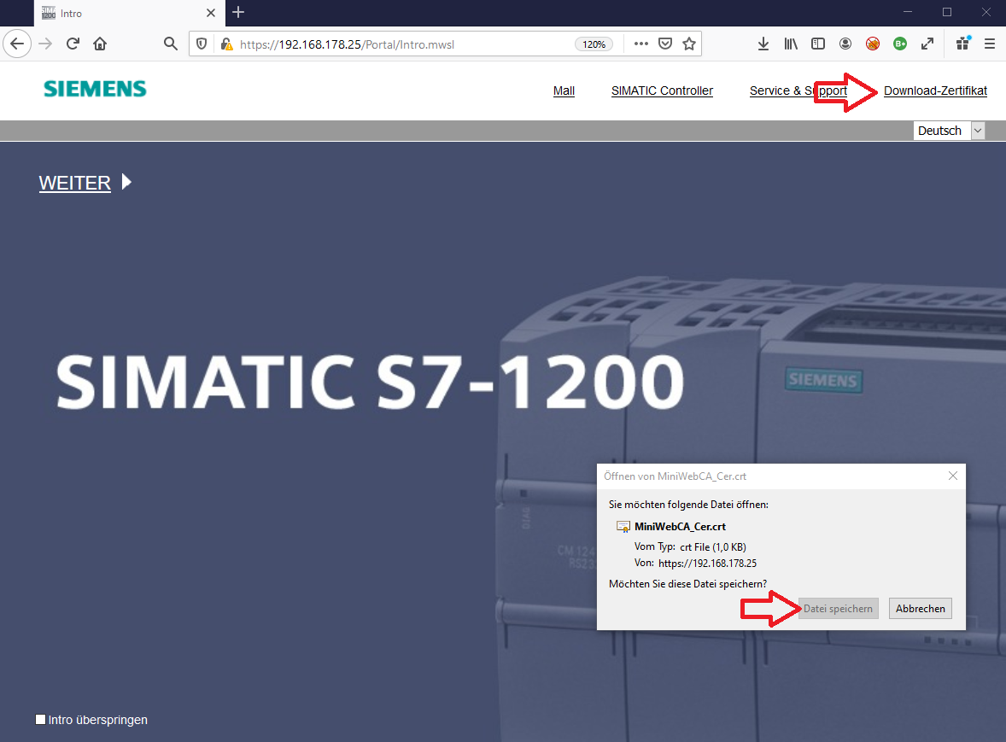Viewport: 1006px width, 742px height.
Task: Check the Intro überspringen checkbox
Action: click(40, 720)
